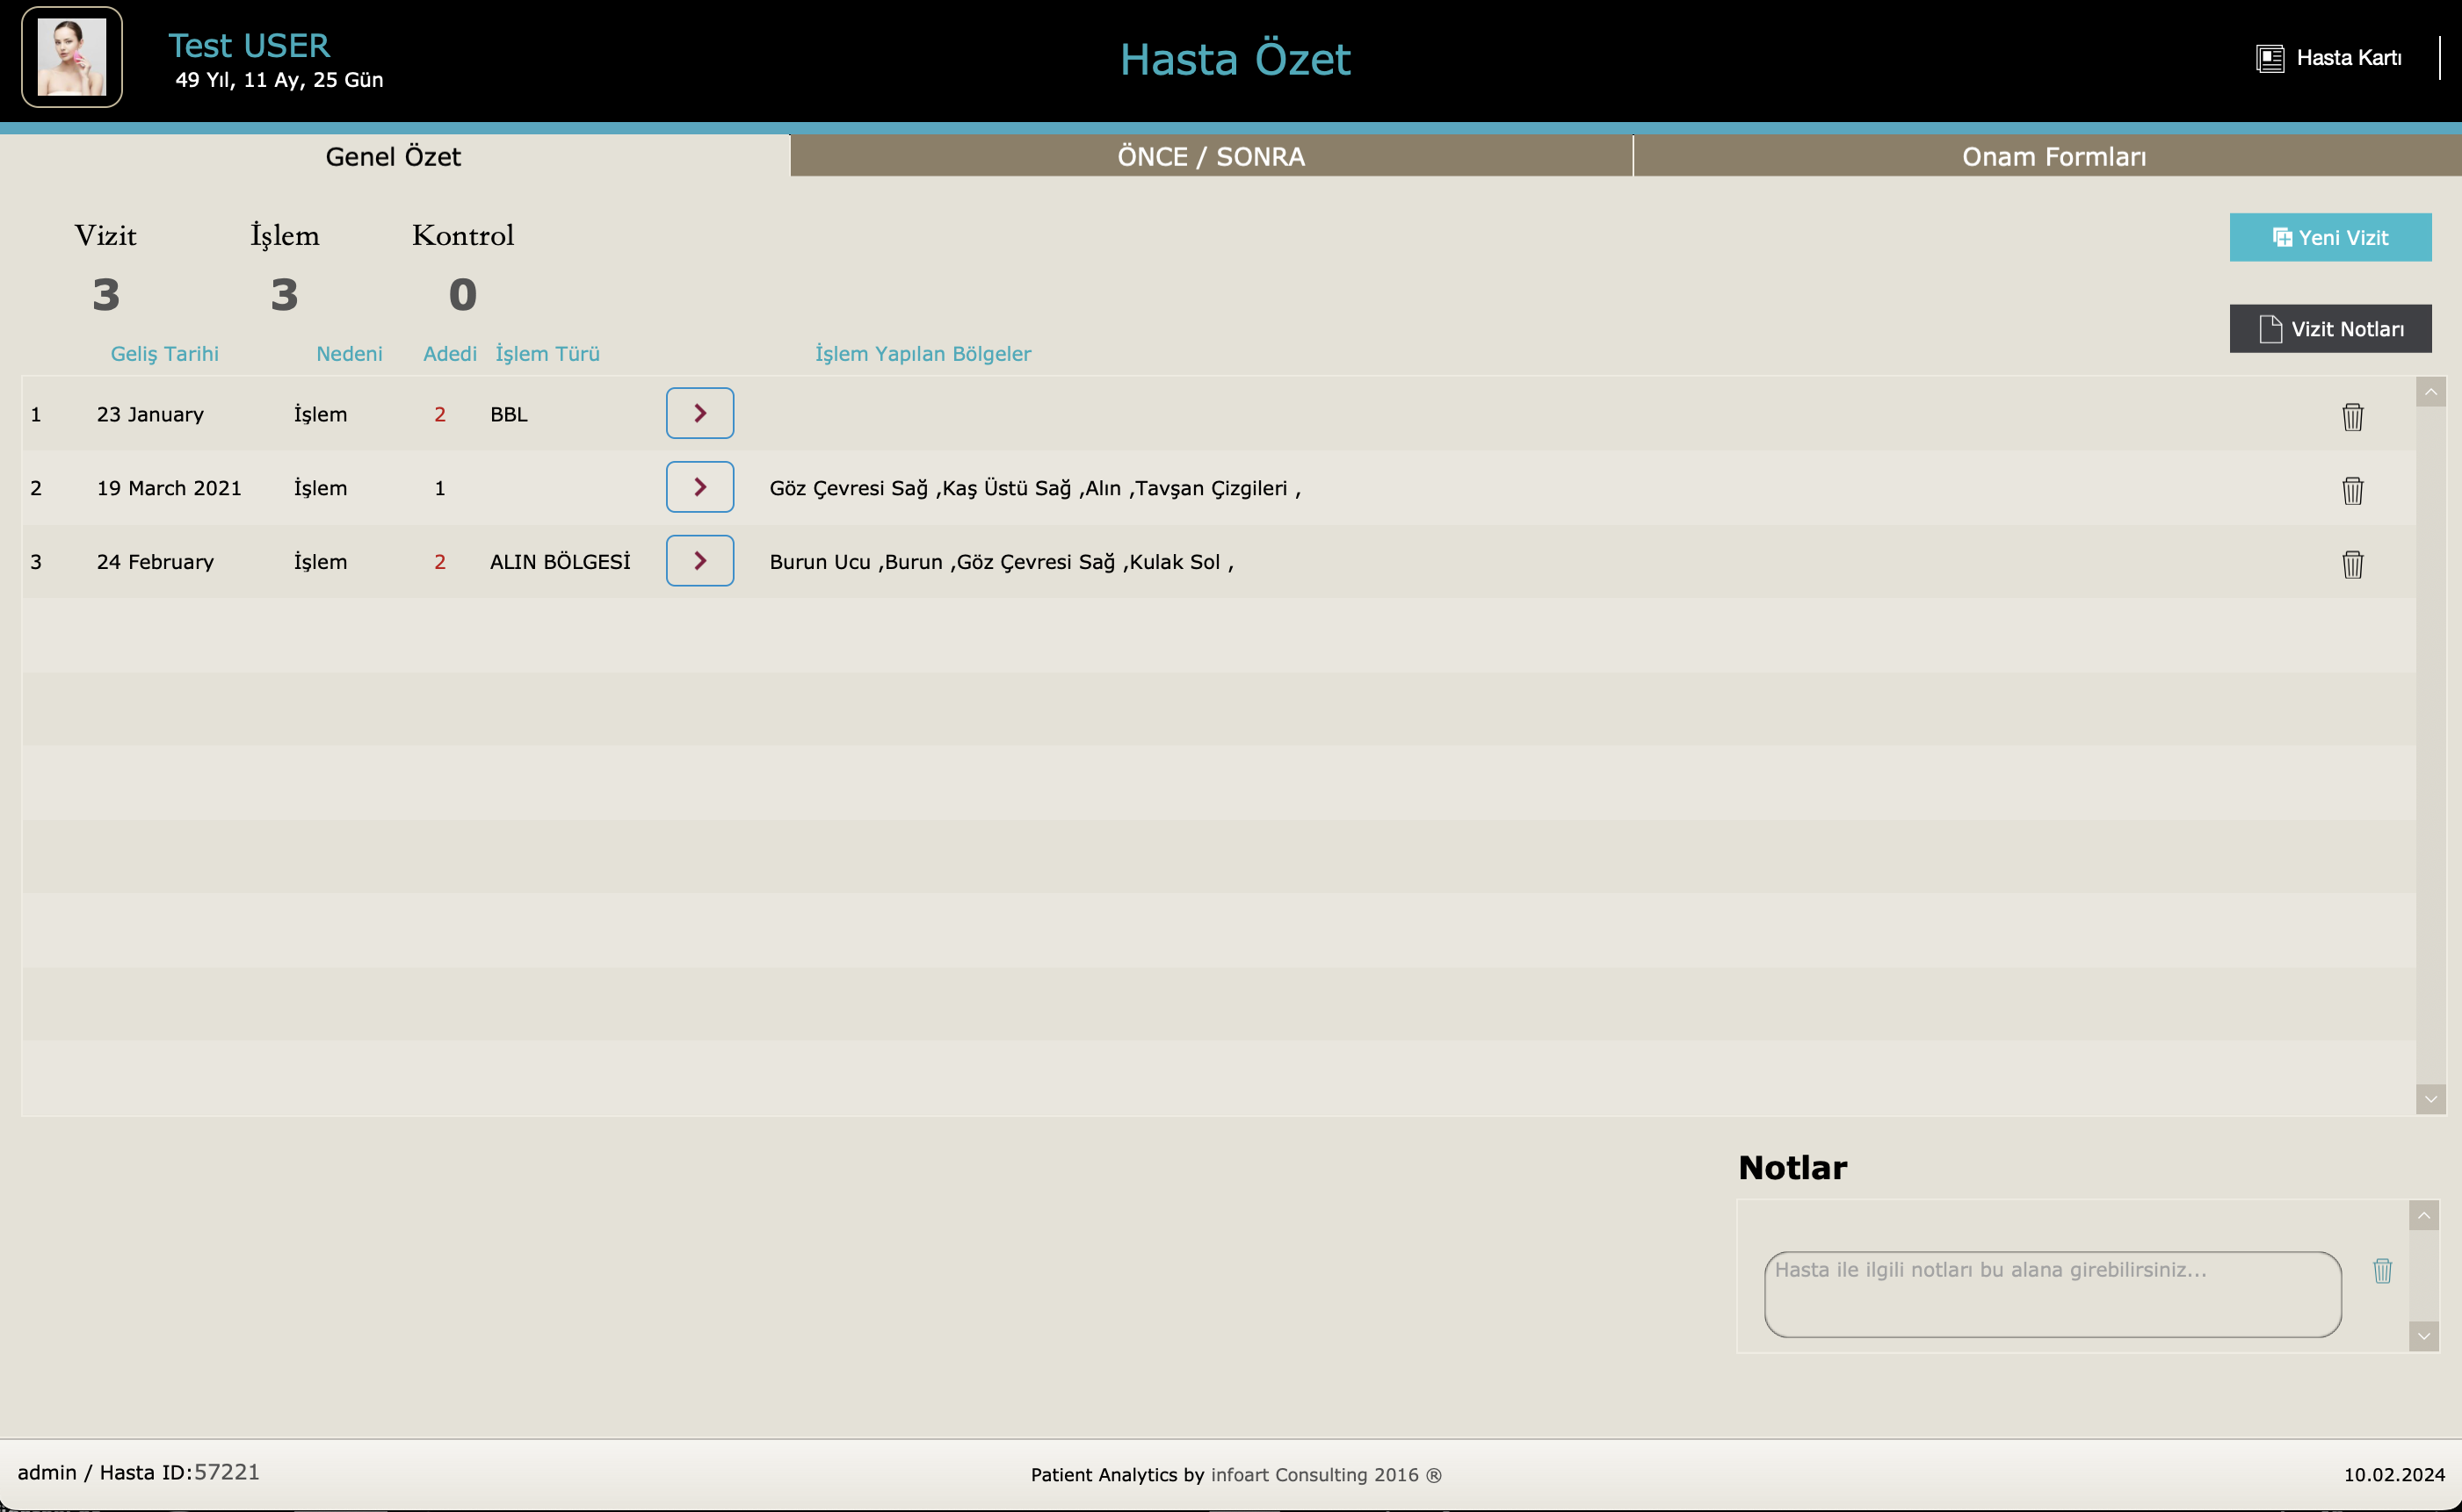Screen dimensions: 2462x1512
Task: Open details arrow for 24 February visit
Action: click(700, 561)
